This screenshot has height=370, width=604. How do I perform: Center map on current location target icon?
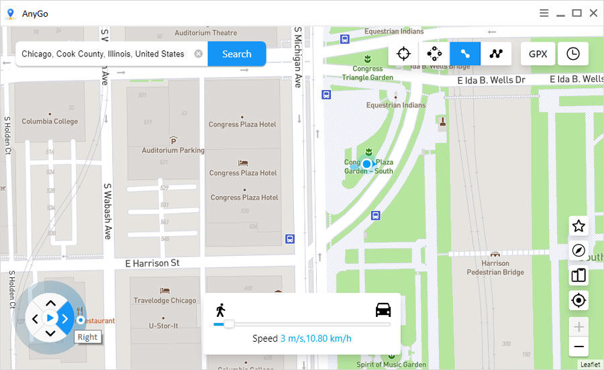coord(578,300)
